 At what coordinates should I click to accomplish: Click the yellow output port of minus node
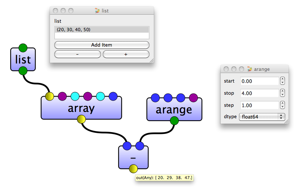click(x=133, y=169)
